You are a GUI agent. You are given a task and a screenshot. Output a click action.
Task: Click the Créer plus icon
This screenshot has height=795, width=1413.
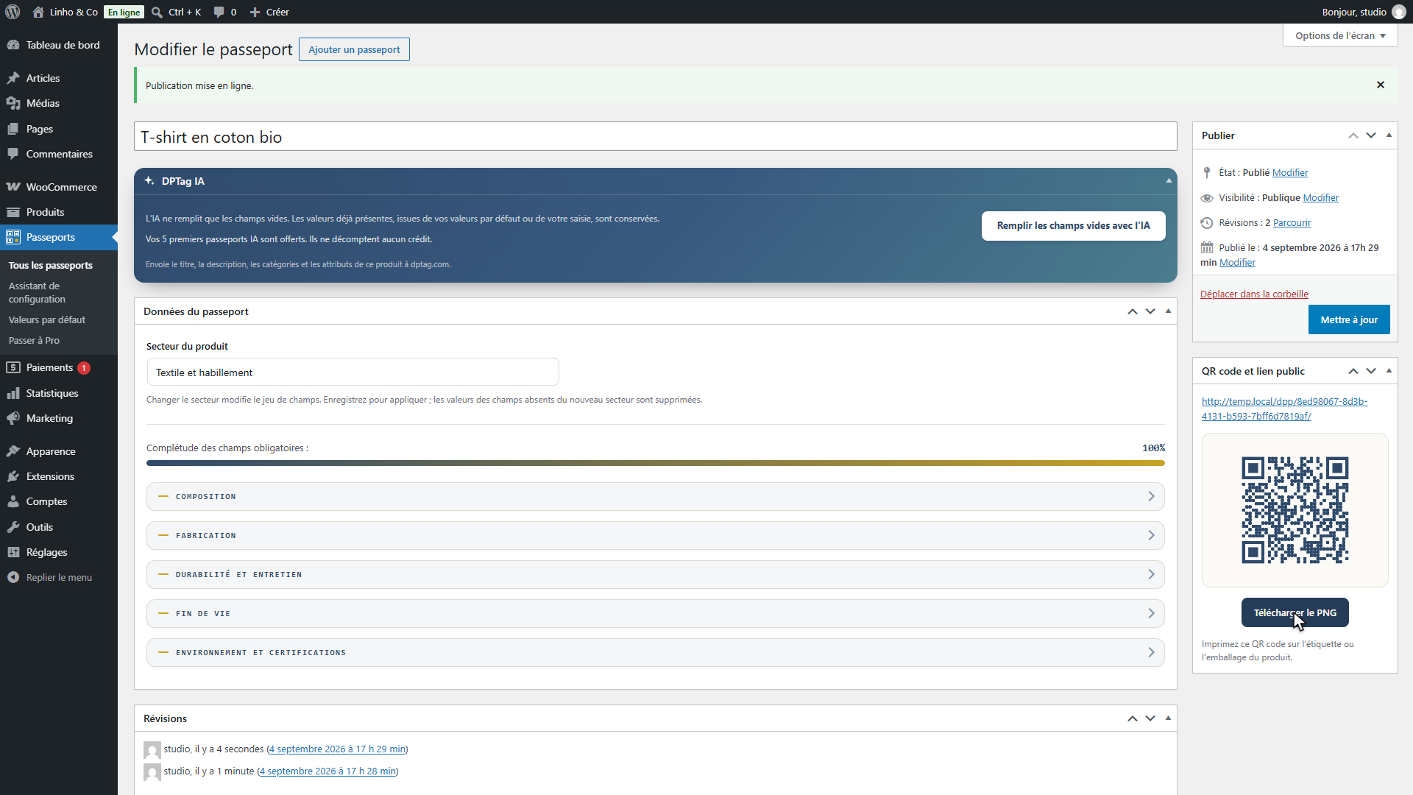(255, 12)
